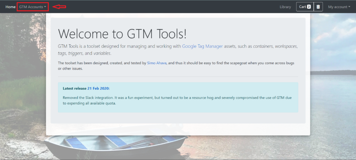Viewport: 356px width, 160px height.
Task: Follow the Google Tag Manager link
Action: (x=202, y=46)
